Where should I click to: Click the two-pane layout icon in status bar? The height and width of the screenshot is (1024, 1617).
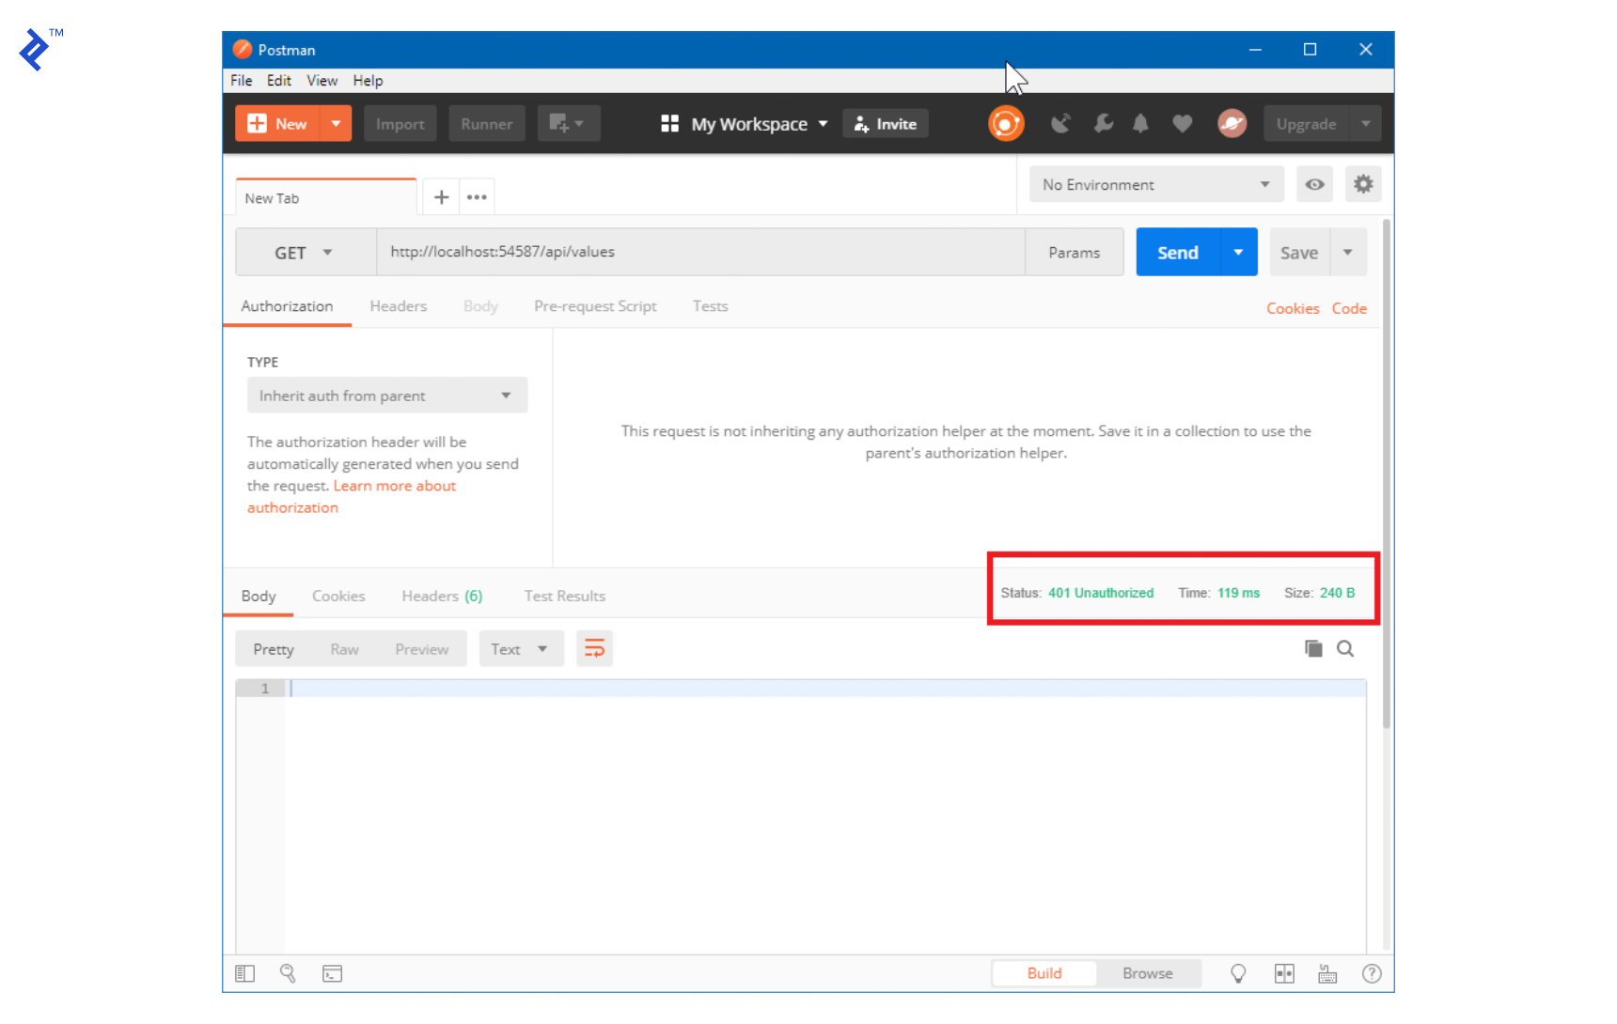pyautogui.click(x=1284, y=973)
